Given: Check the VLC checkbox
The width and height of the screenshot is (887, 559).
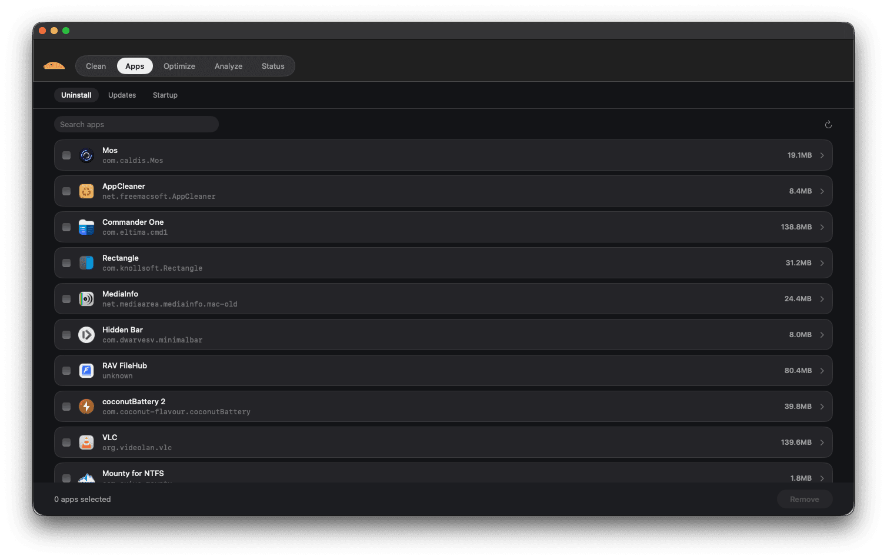Looking at the screenshot, I should pyautogui.click(x=66, y=442).
